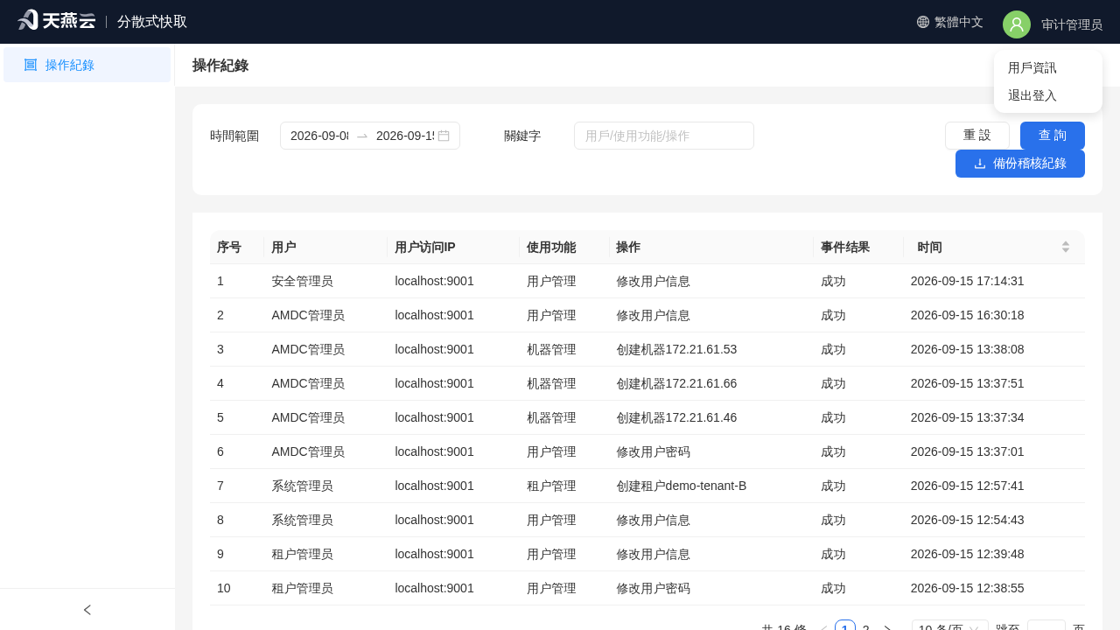Click the timestamp 2026-09-15 12:38:55
This screenshot has width=1120, height=630.
(967, 588)
